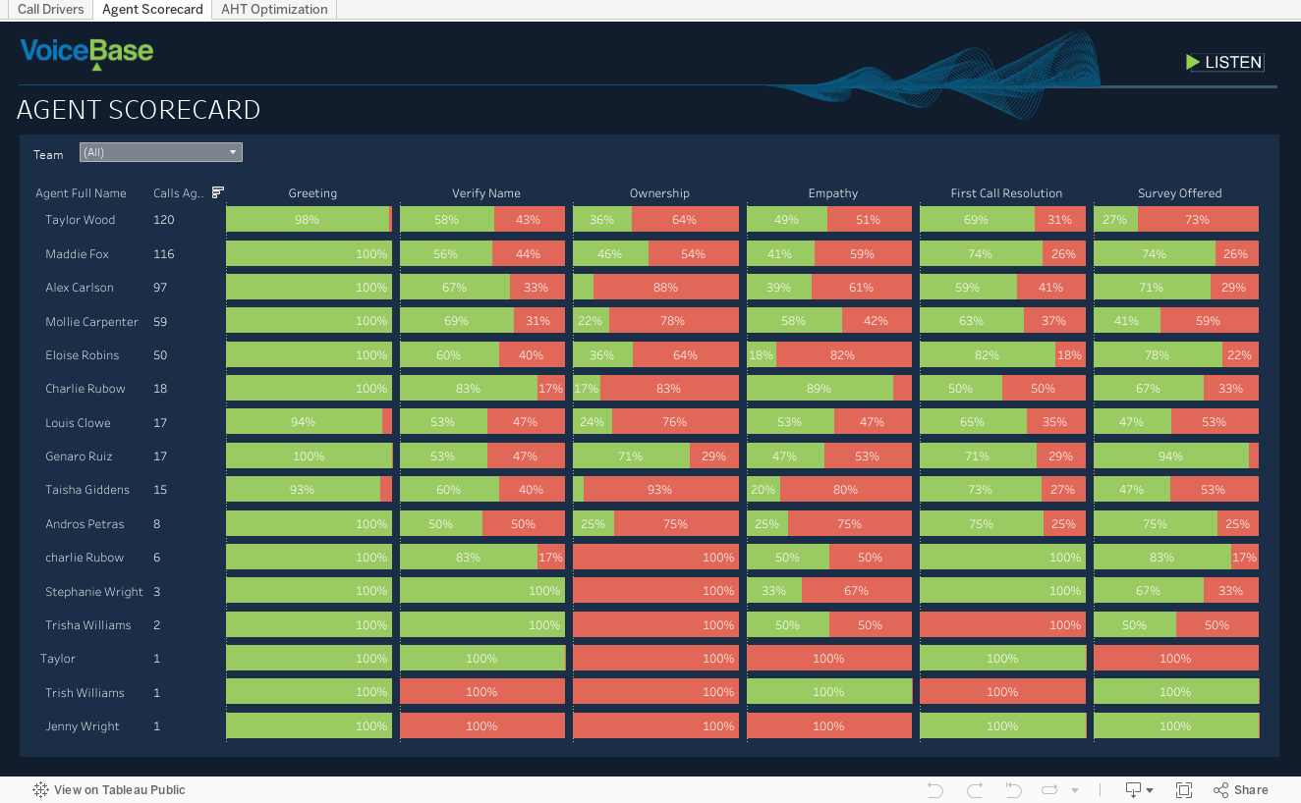Select agent name Genaro Ruiz
The image size is (1301, 803).
click(x=80, y=456)
